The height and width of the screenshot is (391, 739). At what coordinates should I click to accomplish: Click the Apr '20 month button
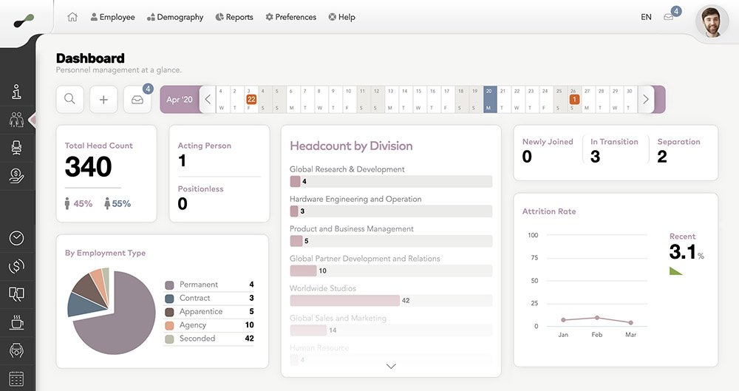(x=179, y=99)
